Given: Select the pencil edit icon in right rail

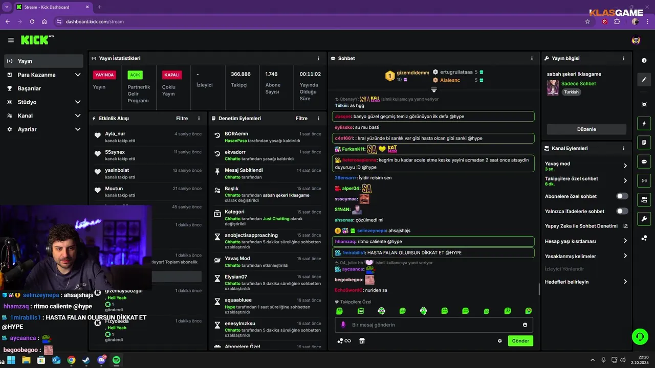Looking at the screenshot, I should (x=644, y=80).
